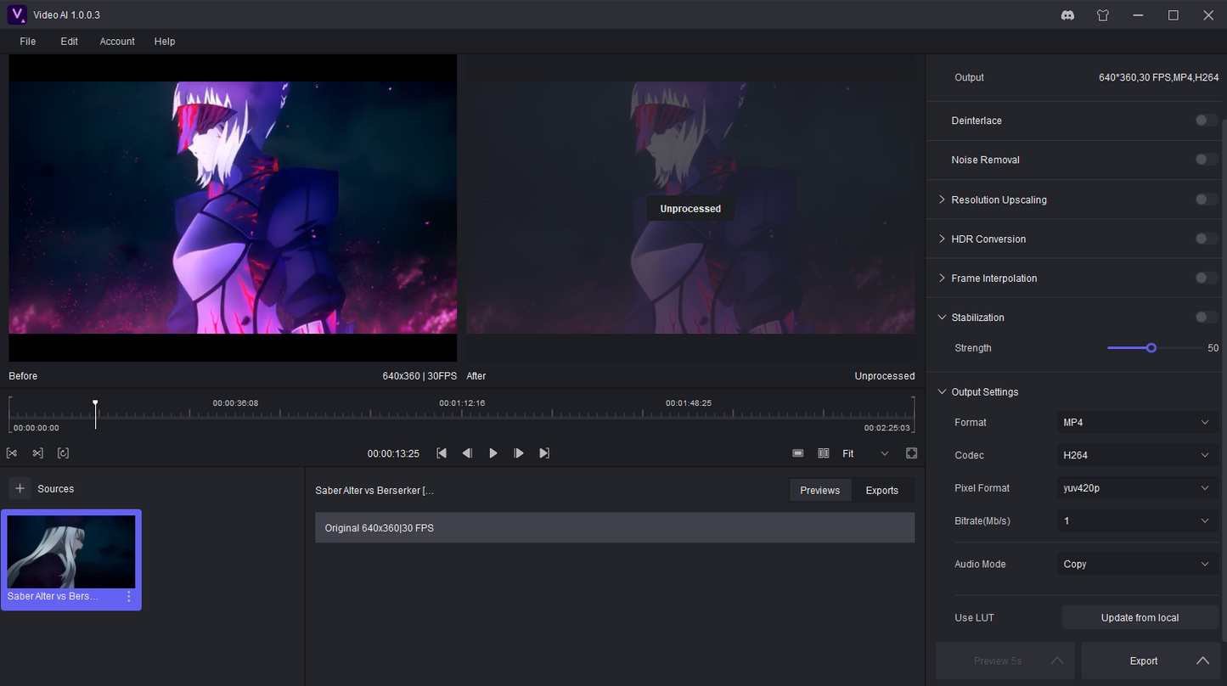The width and height of the screenshot is (1227, 686).
Task: Open the Discord icon in title bar
Action: point(1068,15)
